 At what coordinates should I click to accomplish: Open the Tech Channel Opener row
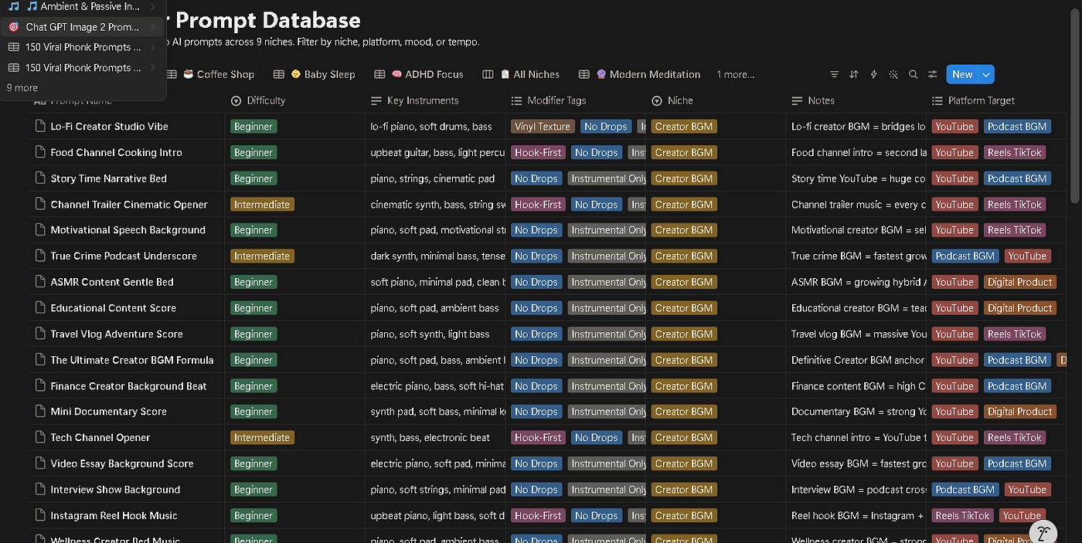(100, 437)
